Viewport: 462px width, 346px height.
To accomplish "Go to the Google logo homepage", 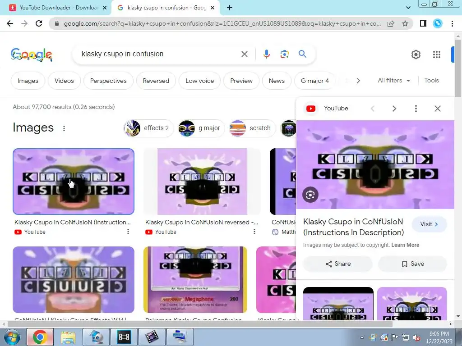I will 32,55.
